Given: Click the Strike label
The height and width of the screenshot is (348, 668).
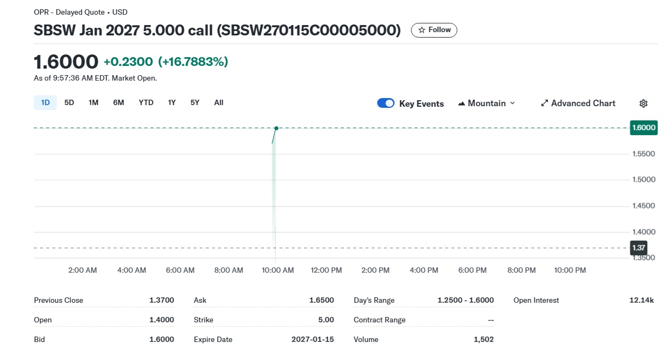Looking at the screenshot, I should [x=204, y=320].
